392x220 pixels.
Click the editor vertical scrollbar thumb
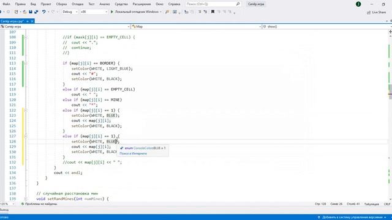(x=390, y=92)
